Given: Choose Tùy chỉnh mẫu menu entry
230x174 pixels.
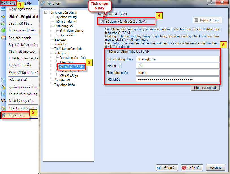Looking at the screenshot, I should tap(20, 65).
